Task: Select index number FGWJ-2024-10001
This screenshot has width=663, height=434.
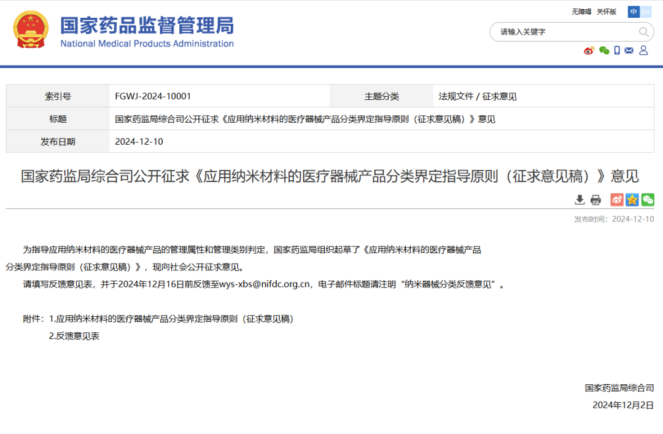Action: click(x=153, y=96)
